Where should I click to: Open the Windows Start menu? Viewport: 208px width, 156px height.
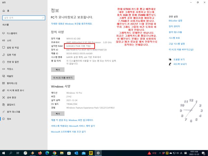pos(4,153)
